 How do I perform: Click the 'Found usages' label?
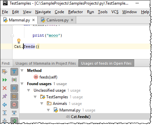click(x=39, y=84)
